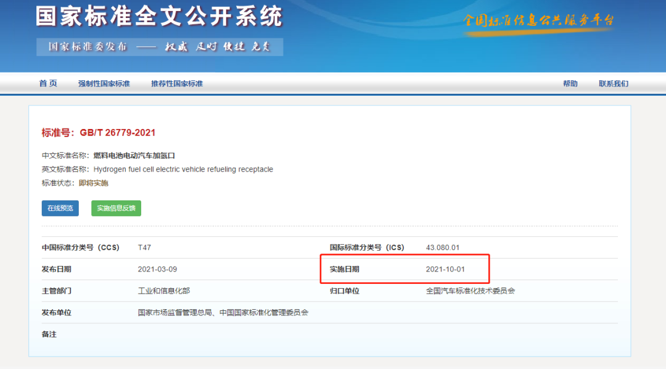
Task: Open the 首页 navigation item
Action: pyautogui.click(x=48, y=83)
